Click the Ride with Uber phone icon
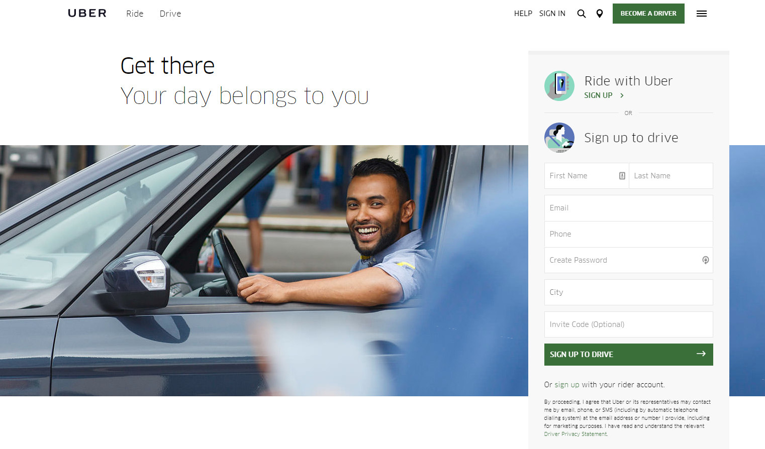This screenshot has height=449, width=765. click(x=559, y=86)
